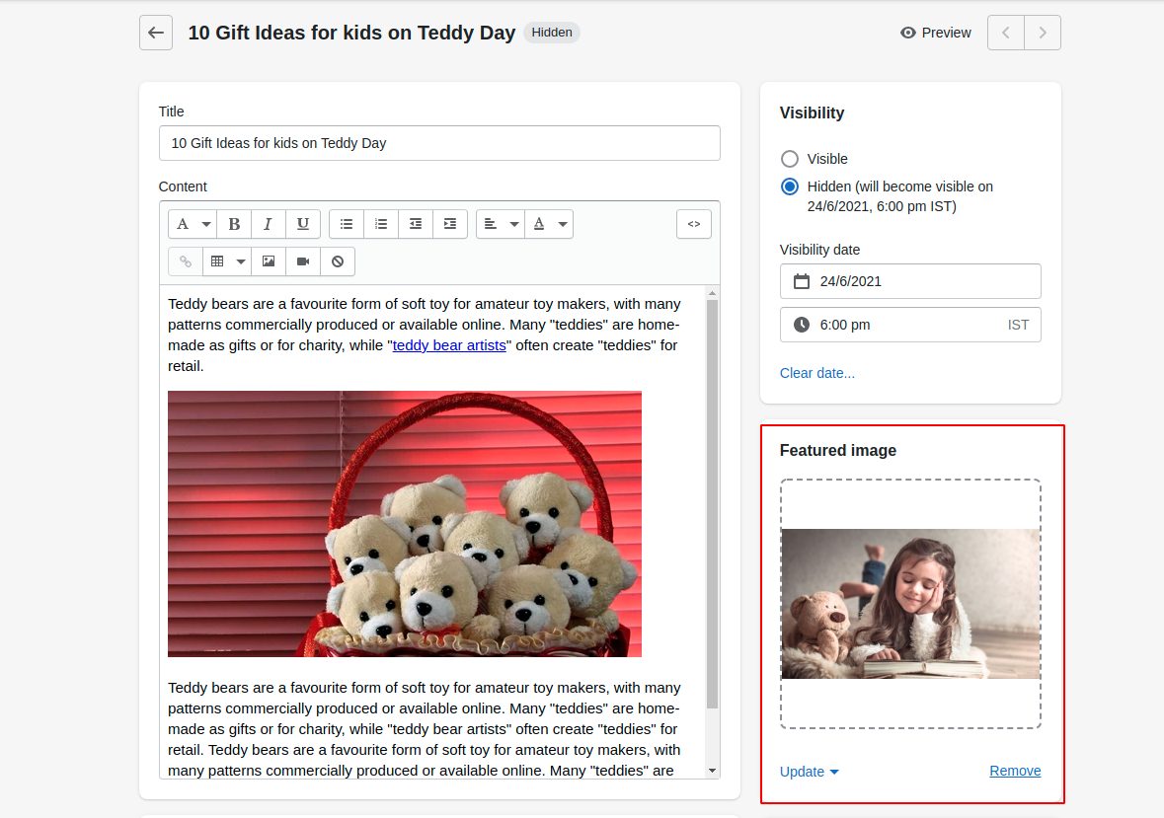The width and height of the screenshot is (1164, 818).
Task: Apply italic formatting
Action: pos(268,224)
